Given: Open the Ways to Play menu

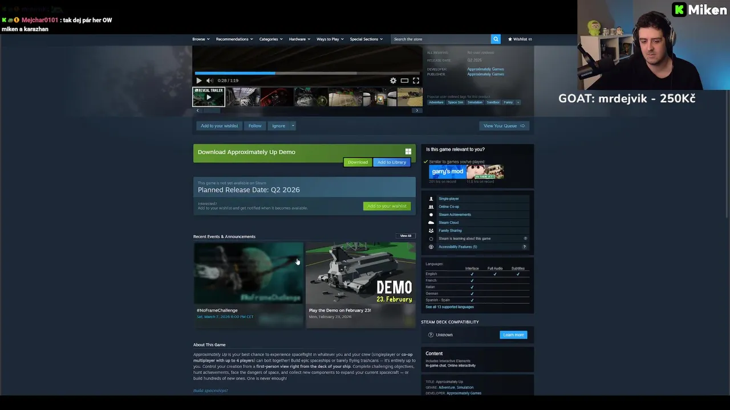Looking at the screenshot, I should 330,39.
